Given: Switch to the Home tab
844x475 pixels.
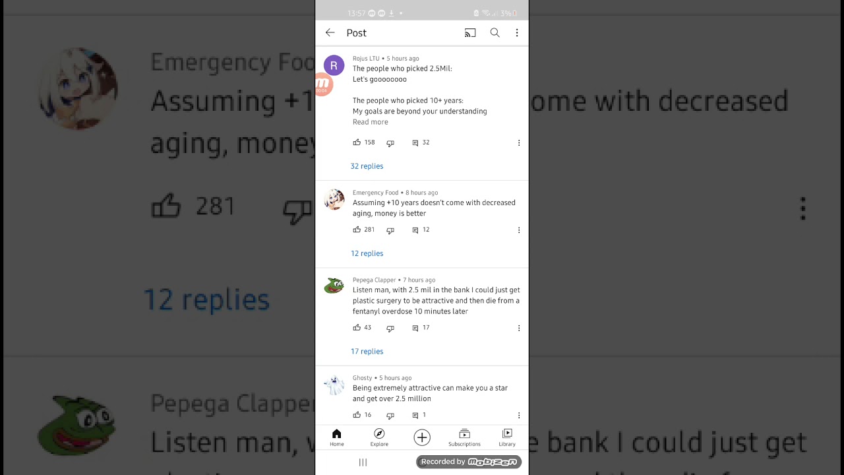Looking at the screenshot, I should coord(337,437).
